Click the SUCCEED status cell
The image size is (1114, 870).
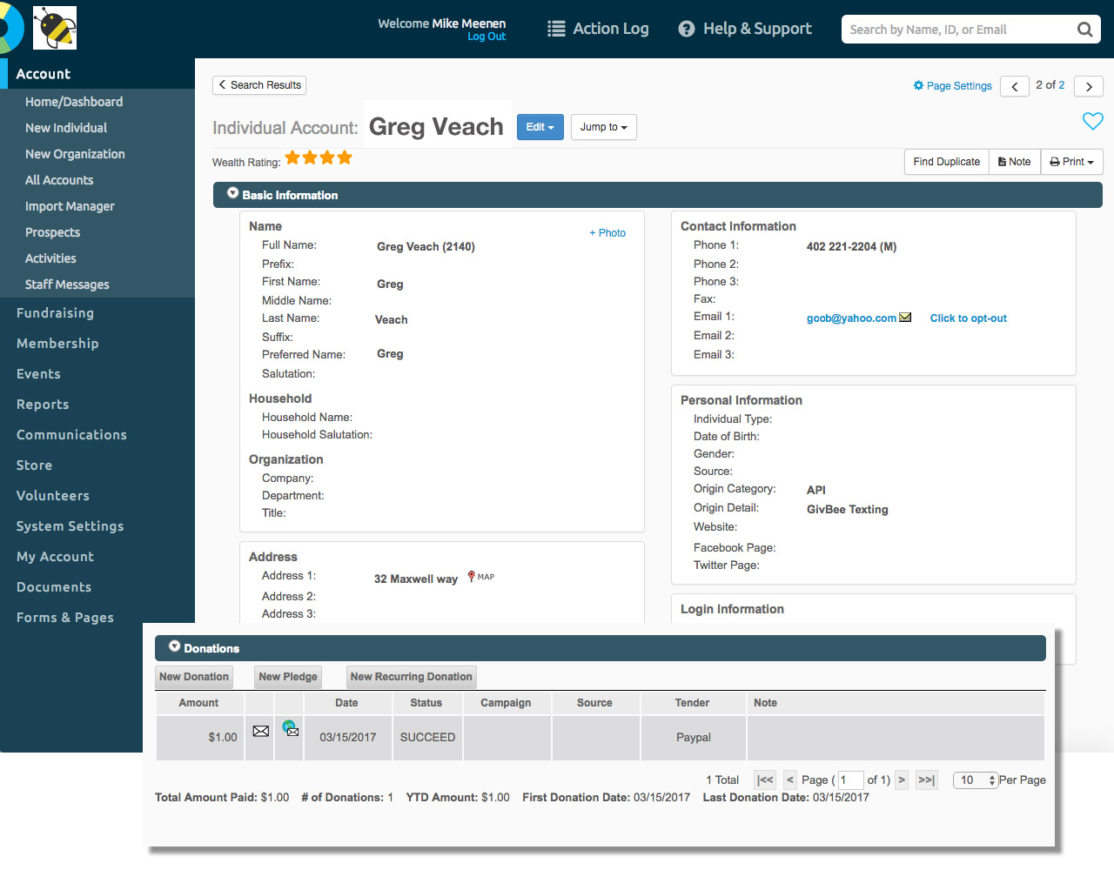click(427, 738)
